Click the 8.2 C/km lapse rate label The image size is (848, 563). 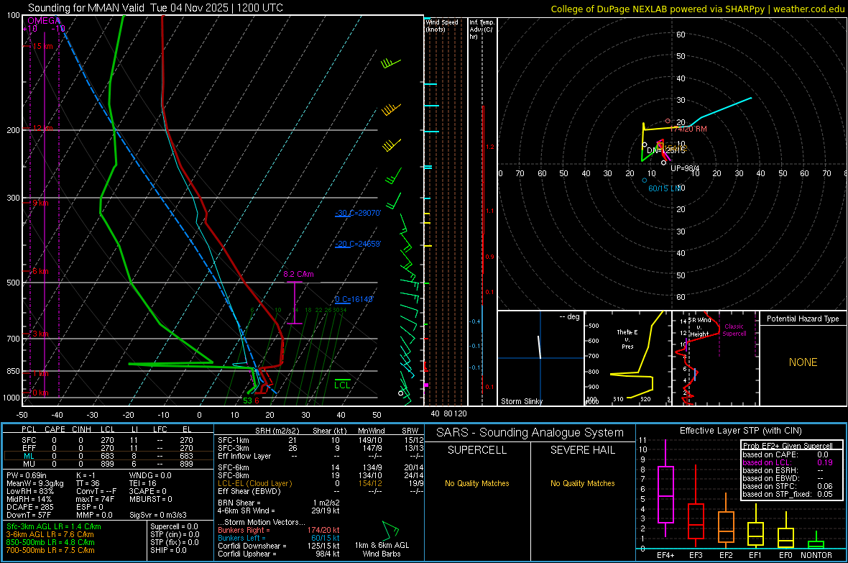pos(298,274)
